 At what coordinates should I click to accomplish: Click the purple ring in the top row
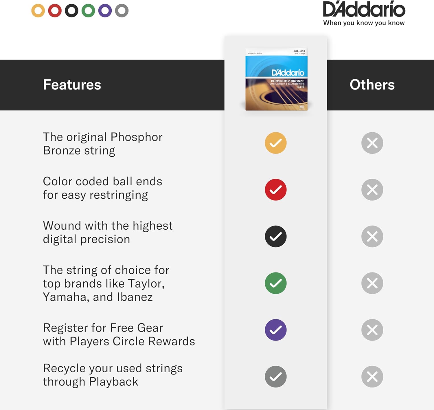(105, 11)
